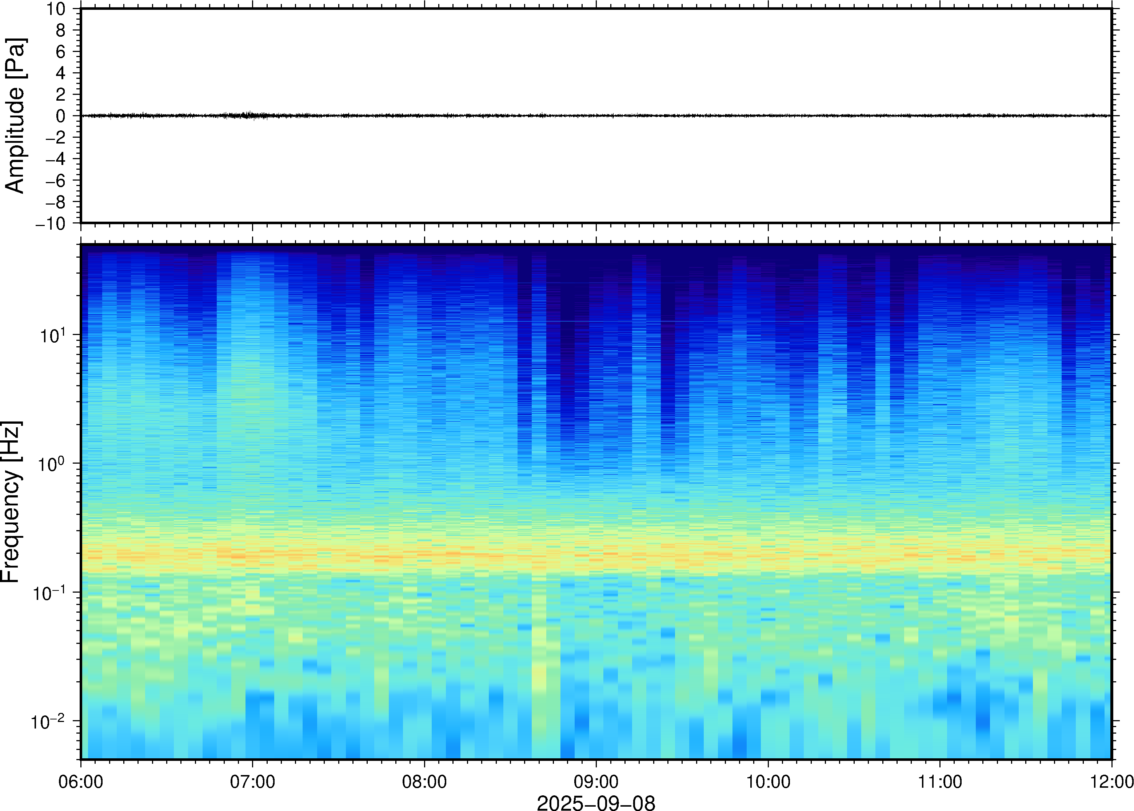Image resolution: width=1134 pixels, height=811 pixels.
Task: Click the 12:00 time tick label
Action: point(1111,782)
